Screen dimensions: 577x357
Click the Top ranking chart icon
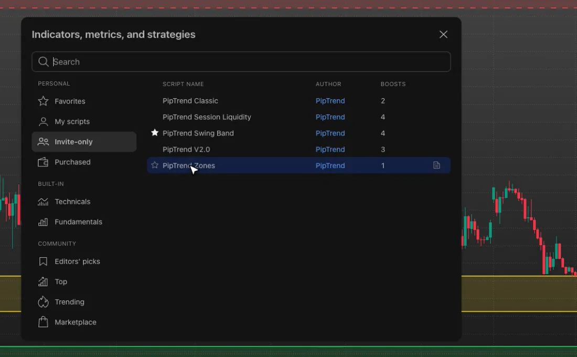[x=43, y=281]
